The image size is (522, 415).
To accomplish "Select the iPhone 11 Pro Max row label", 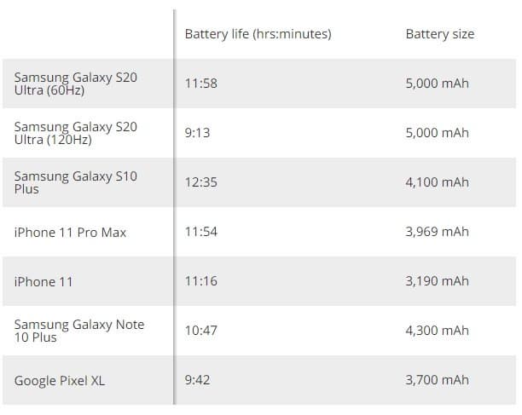I will click(70, 233).
